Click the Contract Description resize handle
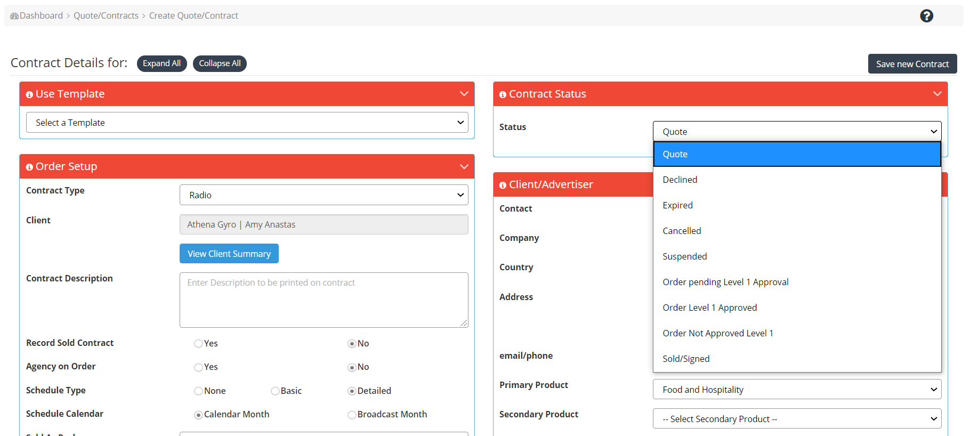Image resolution: width=970 pixels, height=436 pixels. click(464, 323)
